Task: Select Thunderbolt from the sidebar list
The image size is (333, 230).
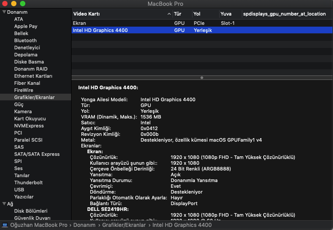Action: (28, 182)
